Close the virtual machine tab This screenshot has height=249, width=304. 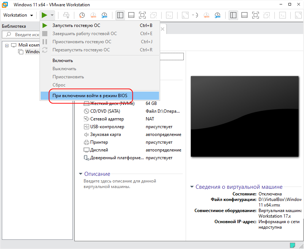click(162, 29)
